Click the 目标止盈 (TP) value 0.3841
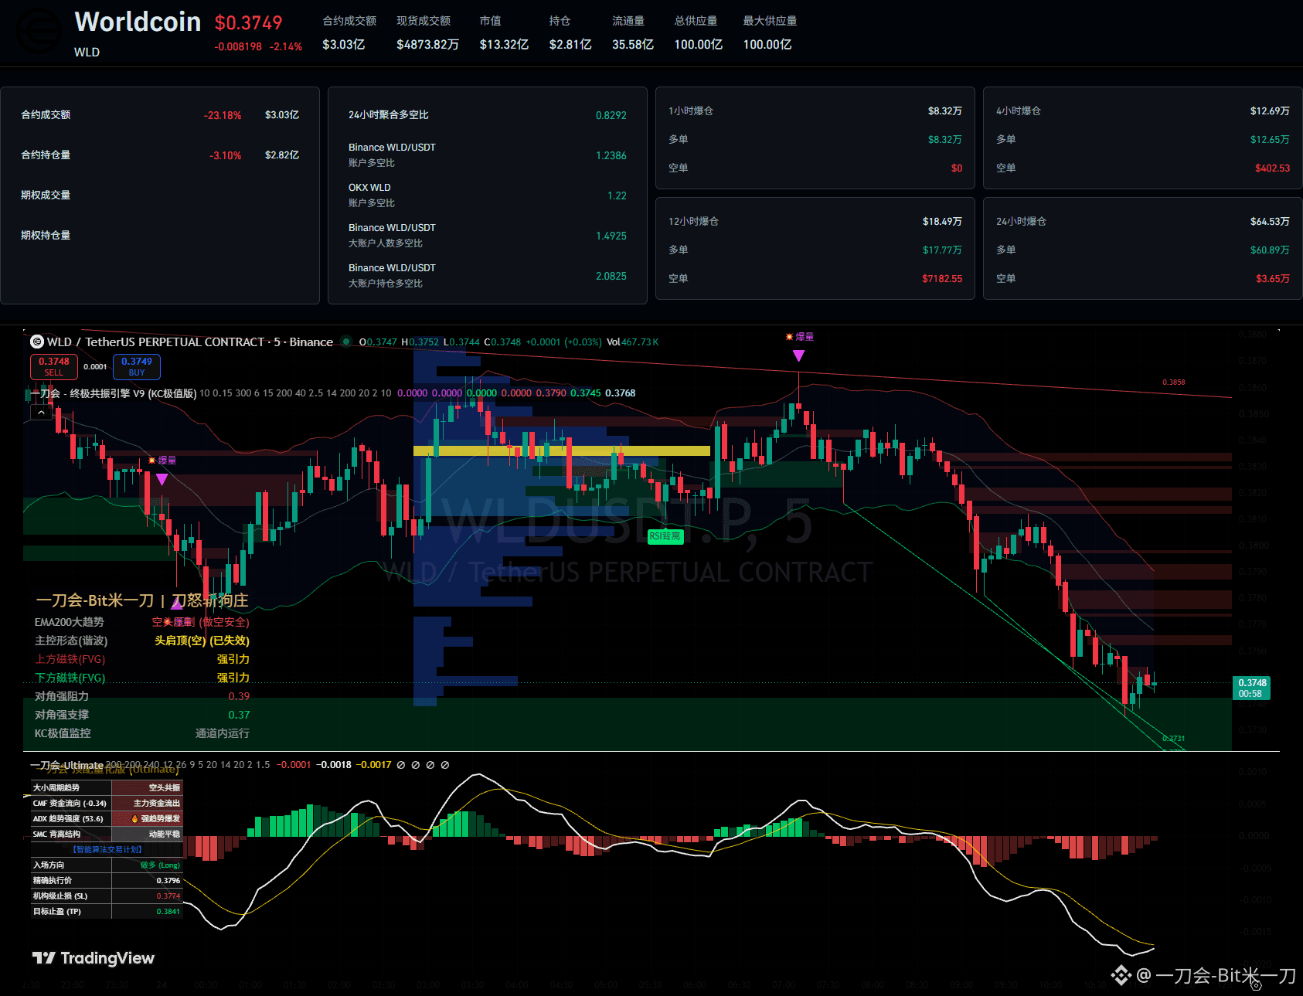 click(x=168, y=912)
